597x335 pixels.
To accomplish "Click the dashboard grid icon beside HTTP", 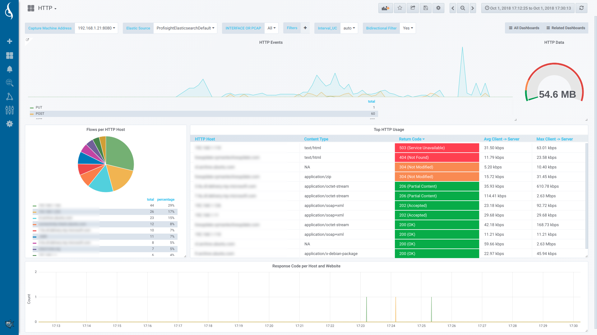I will (31, 8).
